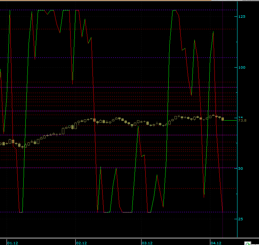Click the green refresh icon button

point(248,244)
